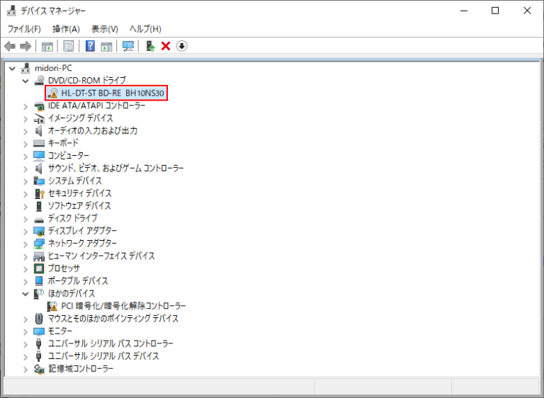Image resolution: width=544 pixels, height=398 pixels.
Task: Collapse the ほかのデバイス node
Action: click(25, 293)
